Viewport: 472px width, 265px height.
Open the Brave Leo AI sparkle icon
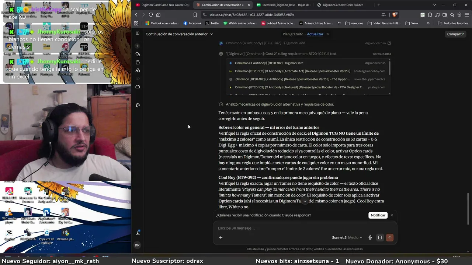click(452, 15)
